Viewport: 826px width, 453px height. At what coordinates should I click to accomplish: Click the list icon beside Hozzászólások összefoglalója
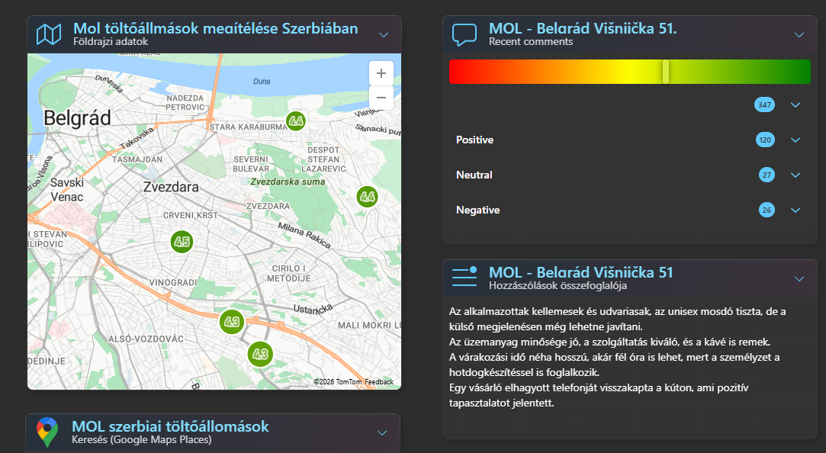(464, 277)
